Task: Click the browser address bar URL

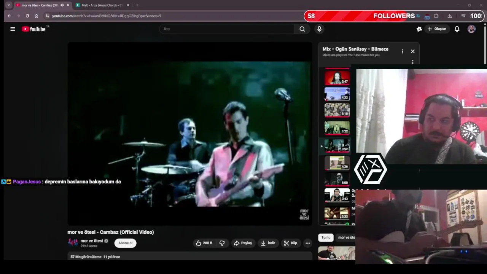Action: click(x=107, y=16)
